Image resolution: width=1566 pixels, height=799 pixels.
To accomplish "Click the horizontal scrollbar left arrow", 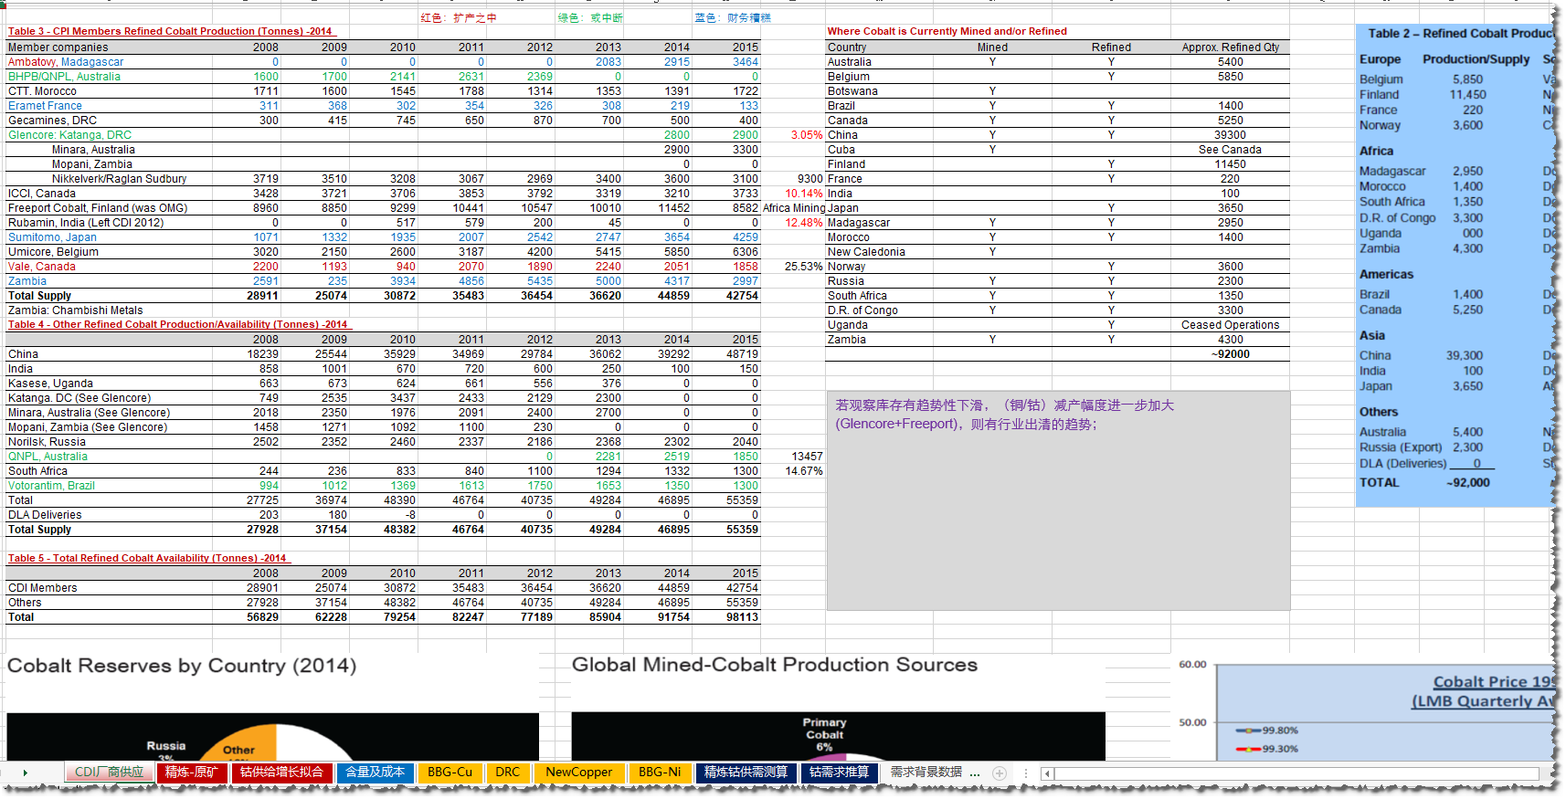I will click(x=1047, y=774).
